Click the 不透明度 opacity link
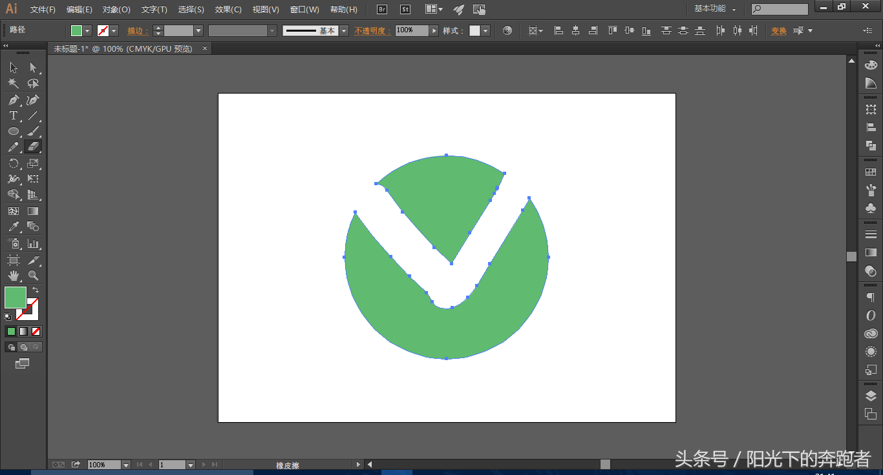This screenshot has height=475, width=883. point(372,31)
